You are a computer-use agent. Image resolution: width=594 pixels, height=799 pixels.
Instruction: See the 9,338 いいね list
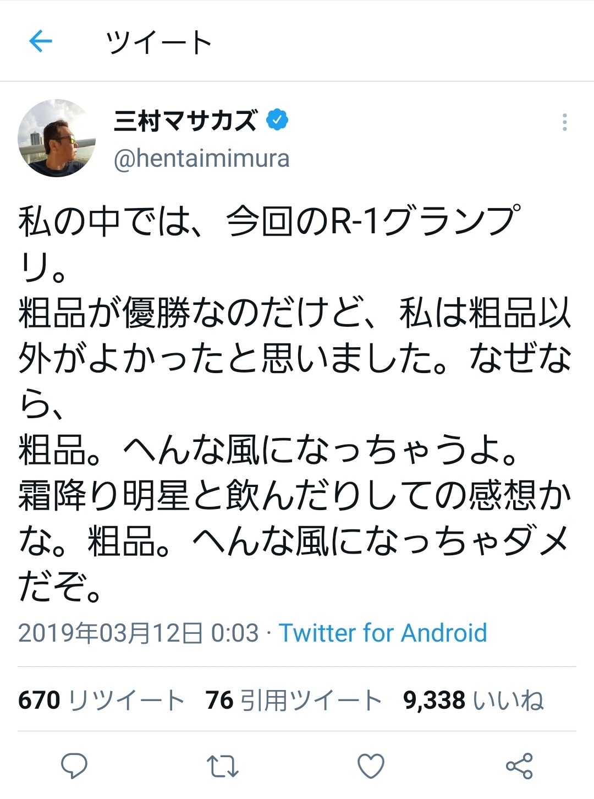coord(474,700)
